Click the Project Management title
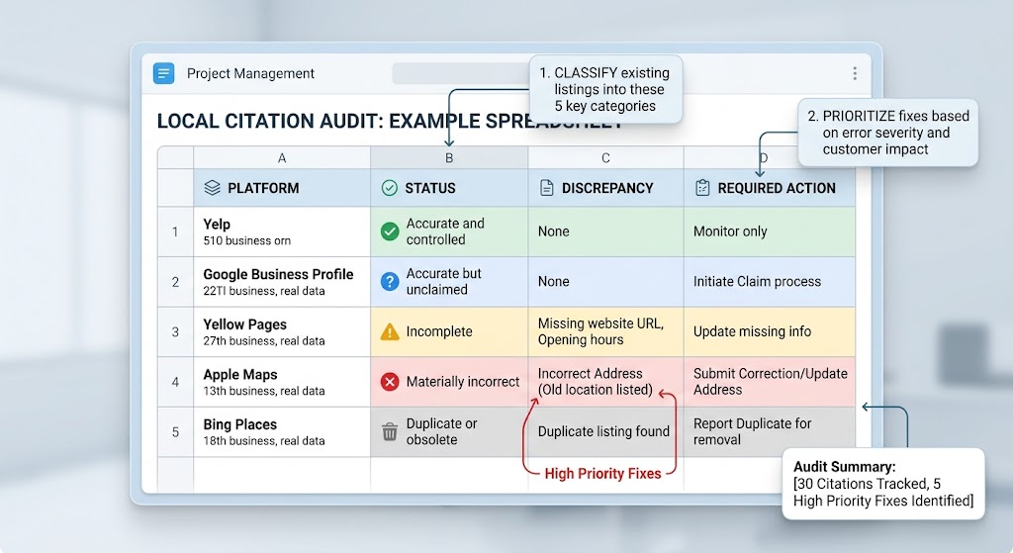The image size is (1013, 553). [x=250, y=73]
